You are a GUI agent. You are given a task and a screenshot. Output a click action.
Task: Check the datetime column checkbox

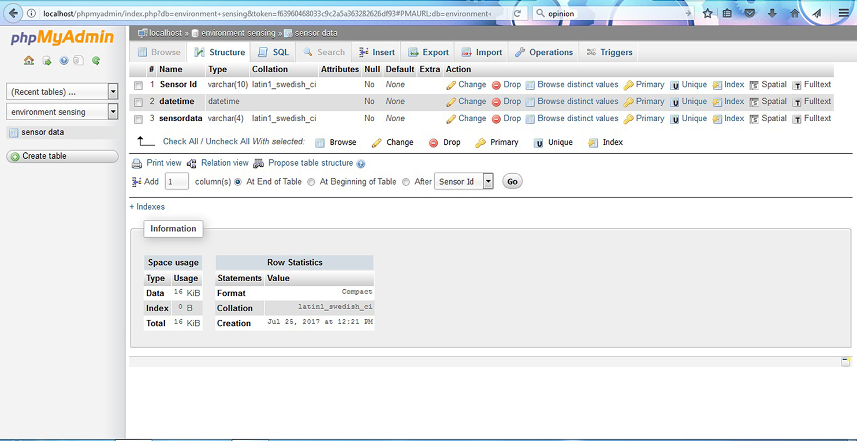pyautogui.click(x=139, y=102)
